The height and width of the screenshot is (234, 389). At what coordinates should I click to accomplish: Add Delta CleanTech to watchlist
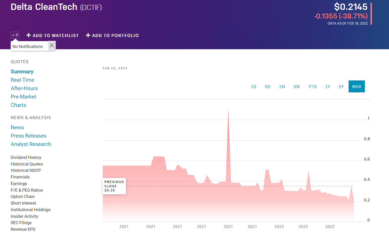click(x=53, y=36)
